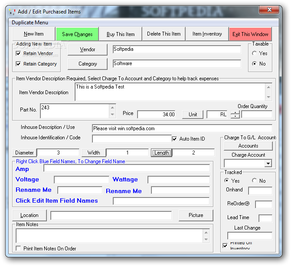The height and width of the screenshot is (266, 291).
Task: Click the blue Wattage field label
Action: pos(125,180)
